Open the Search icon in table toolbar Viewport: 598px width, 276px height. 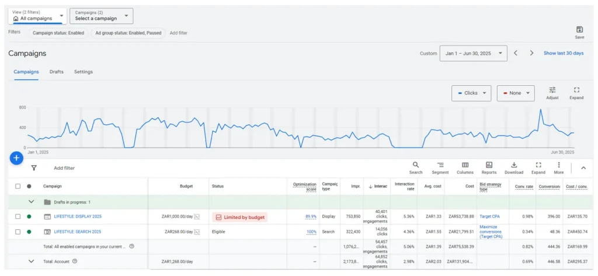coord(416,166)
